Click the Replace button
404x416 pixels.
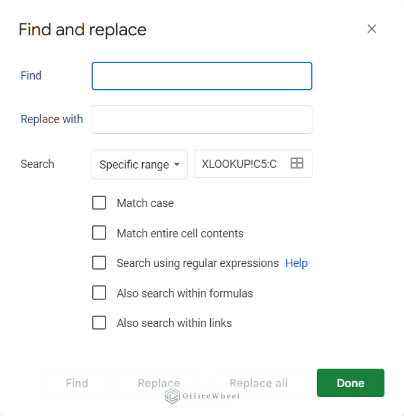(159, 383)
